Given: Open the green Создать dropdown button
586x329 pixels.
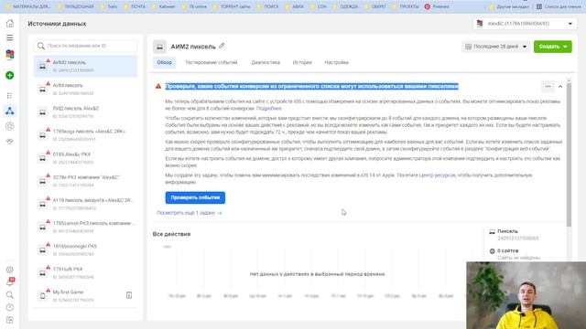Looking at the screenshot, I should (553, 47).
